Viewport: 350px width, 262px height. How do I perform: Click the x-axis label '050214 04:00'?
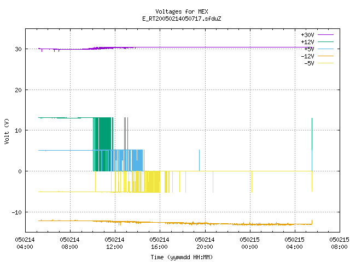pos(25,243)
